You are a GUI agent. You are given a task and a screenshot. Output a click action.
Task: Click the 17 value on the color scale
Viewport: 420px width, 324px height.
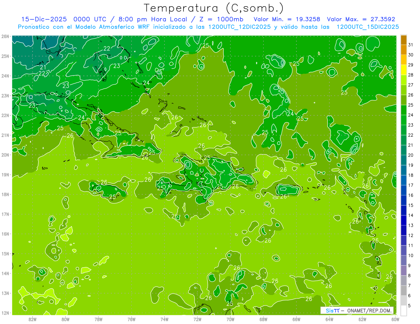click(x=411, y=185)
